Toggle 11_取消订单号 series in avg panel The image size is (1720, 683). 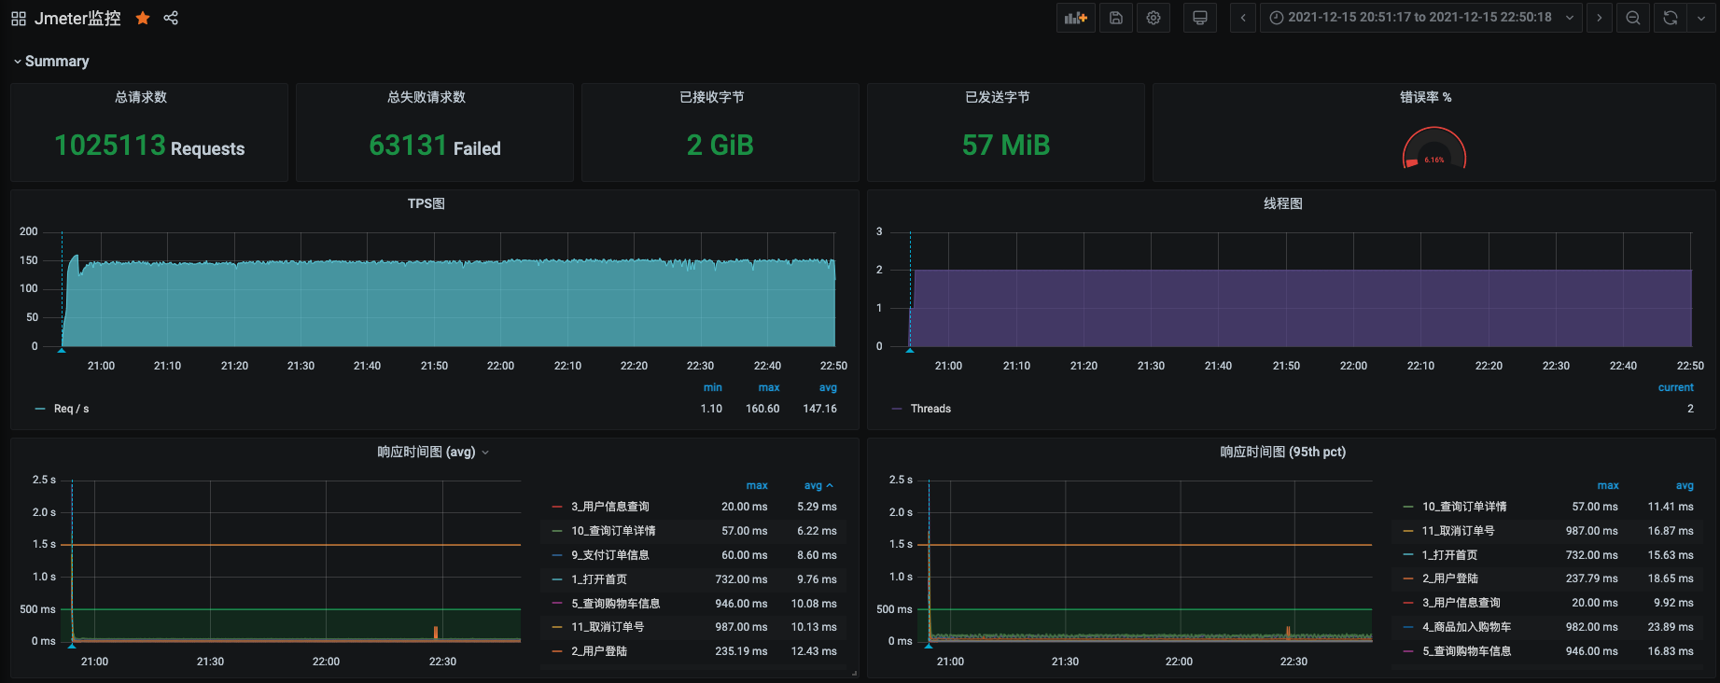tap(608, 627)
